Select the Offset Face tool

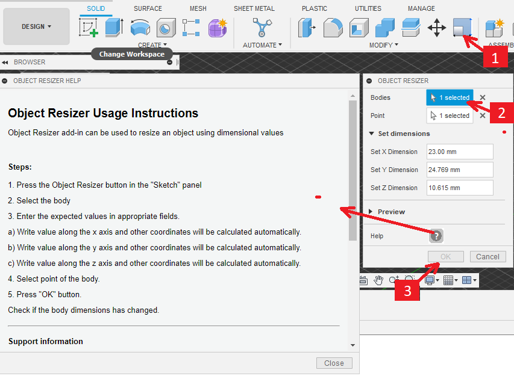411,28
